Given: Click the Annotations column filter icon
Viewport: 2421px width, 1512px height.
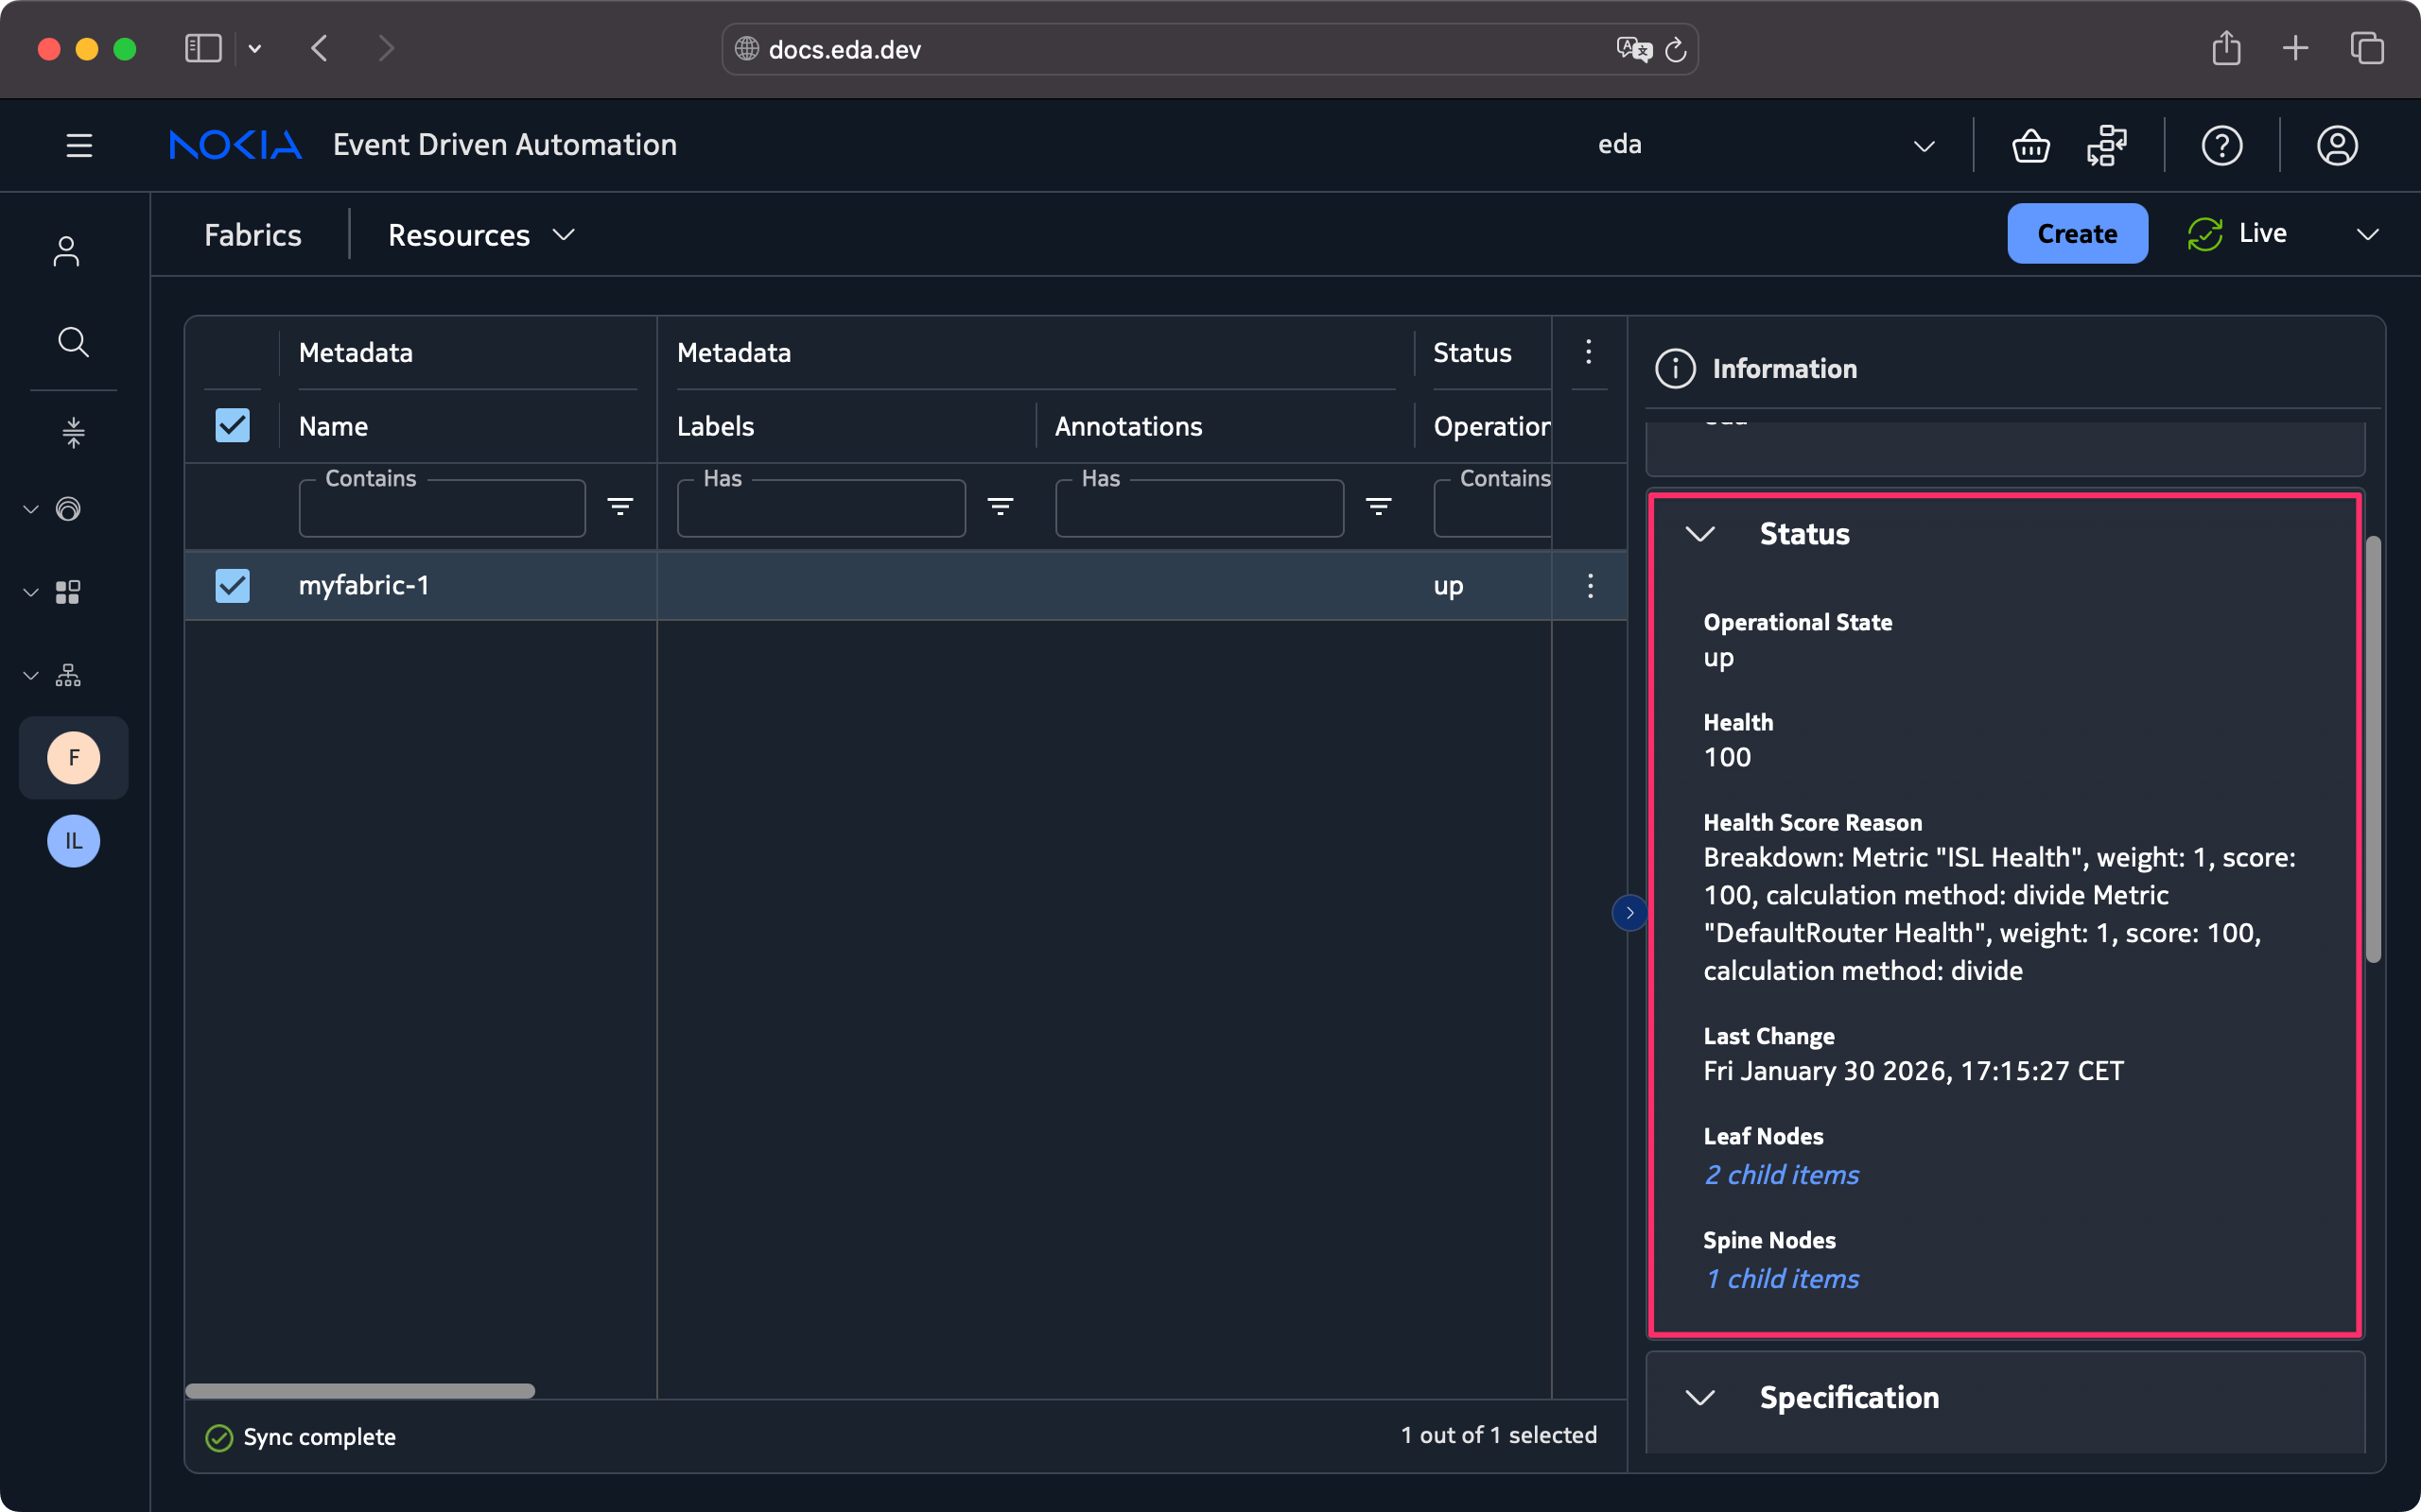Looking at the screenshot, I should 1379,507.
